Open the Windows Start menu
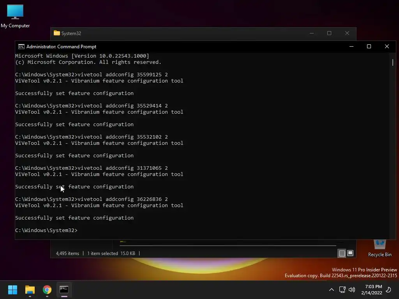 [12, 290]
